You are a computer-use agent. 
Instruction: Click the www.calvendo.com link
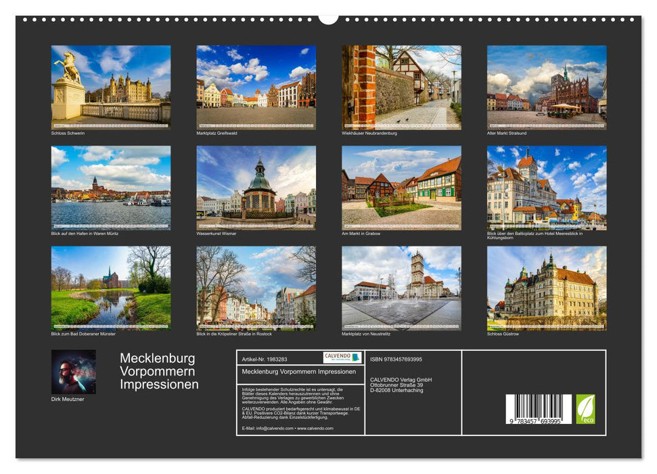click(x=315, y=427)
